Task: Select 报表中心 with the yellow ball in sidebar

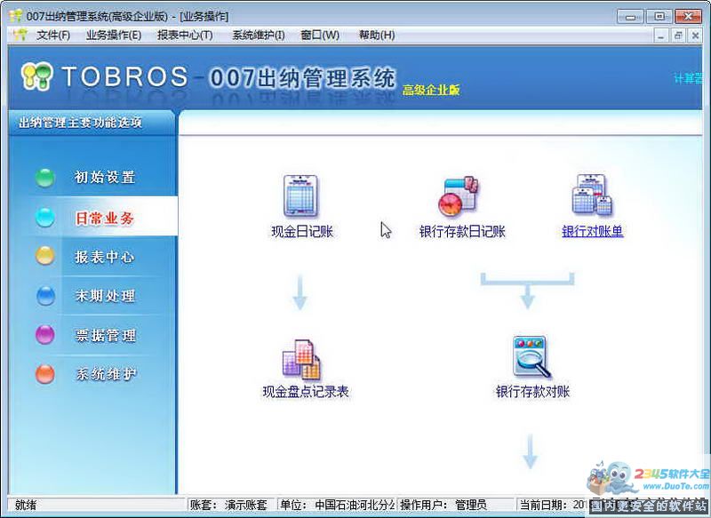Action: point(92,257)
